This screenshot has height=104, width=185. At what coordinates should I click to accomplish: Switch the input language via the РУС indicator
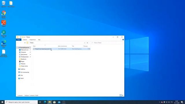point(172,102)
